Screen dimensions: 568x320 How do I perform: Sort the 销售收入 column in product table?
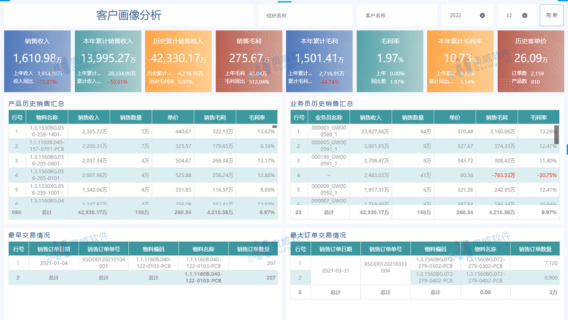[90, 117]
